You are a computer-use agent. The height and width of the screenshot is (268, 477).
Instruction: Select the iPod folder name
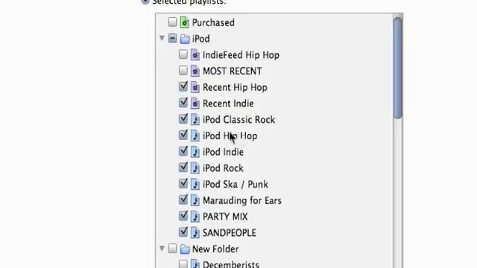(x=201, y=39)
